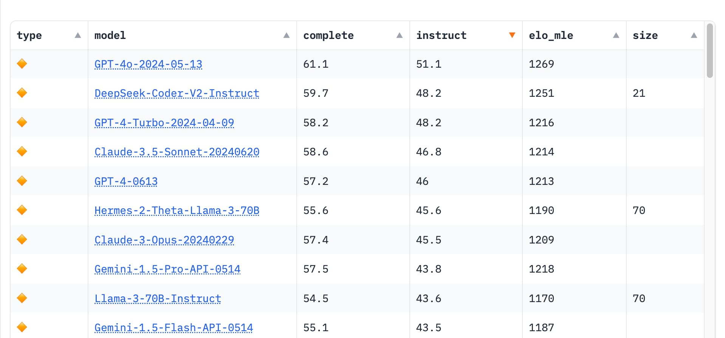Select the elo value 1170

[x=541, y=298]
